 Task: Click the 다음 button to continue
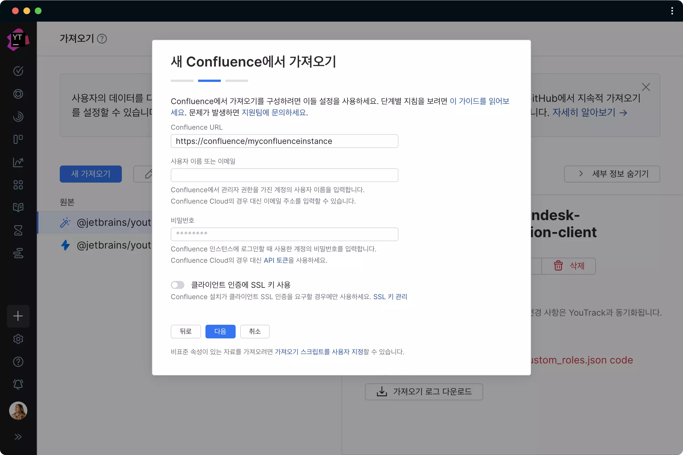[220, 331]
